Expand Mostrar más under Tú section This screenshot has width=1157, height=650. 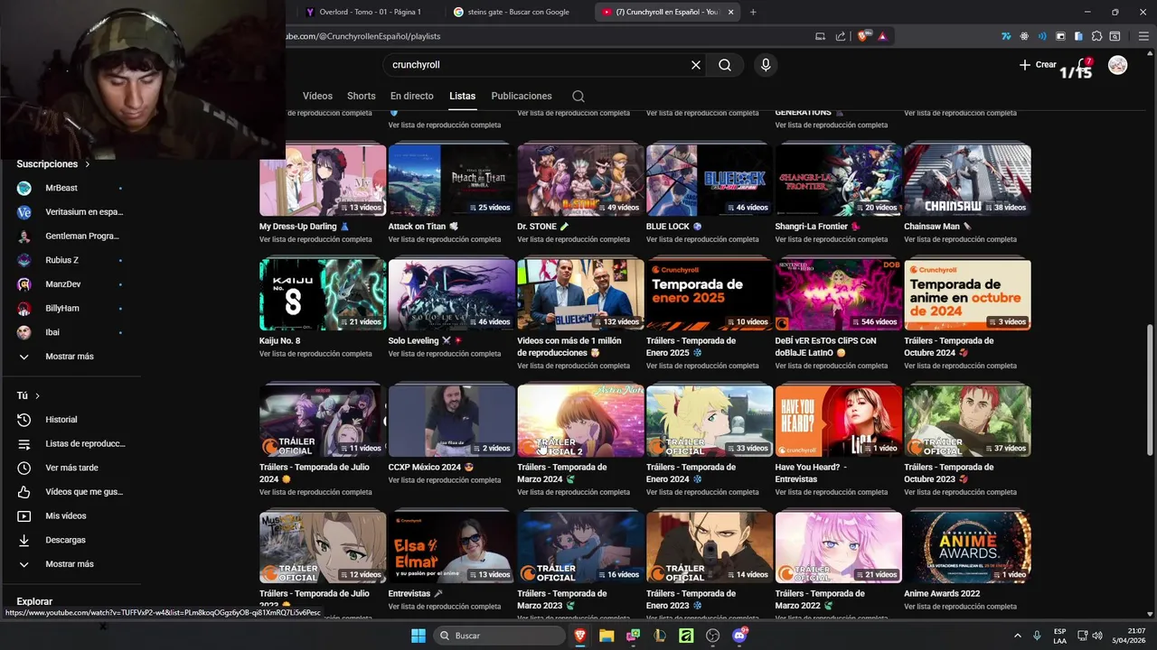coord(71,564)
